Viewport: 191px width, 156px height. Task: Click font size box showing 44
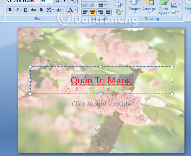[46, 1]
